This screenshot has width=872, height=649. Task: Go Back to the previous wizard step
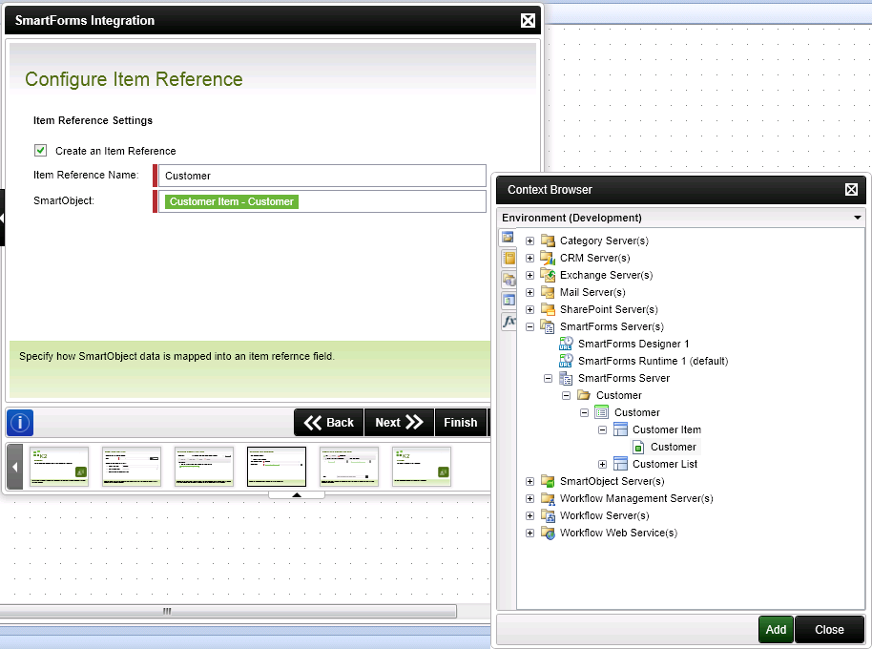328,423
